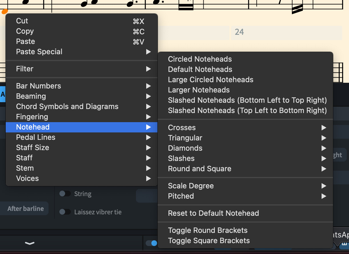Enable the String property switch
The width and height of the screenshot is (349, 254).
[x=65, y=194]
